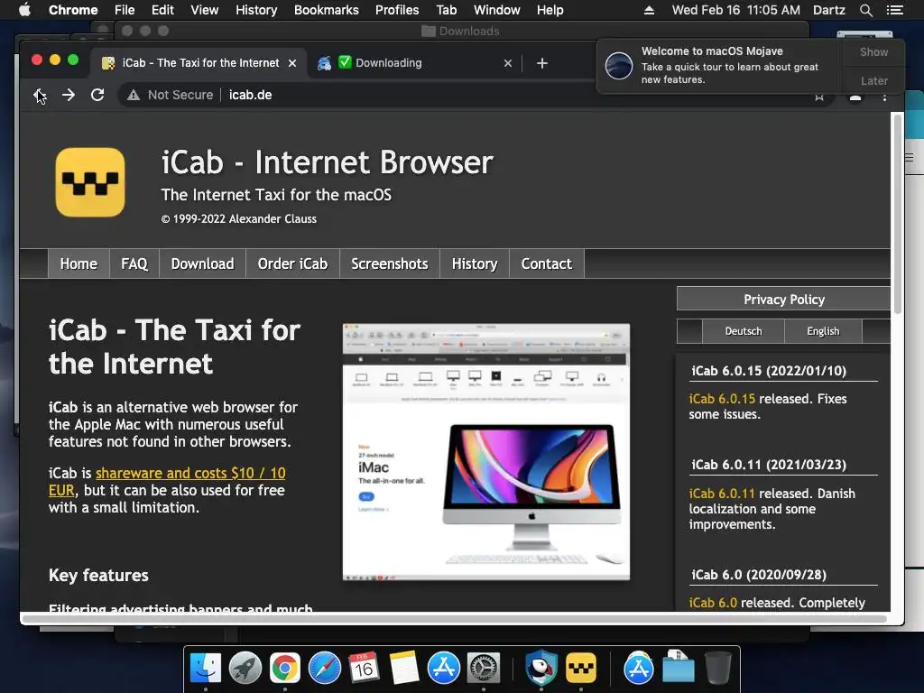Click the date and time in menu bar
924x693 pixels.
(736, 10)
